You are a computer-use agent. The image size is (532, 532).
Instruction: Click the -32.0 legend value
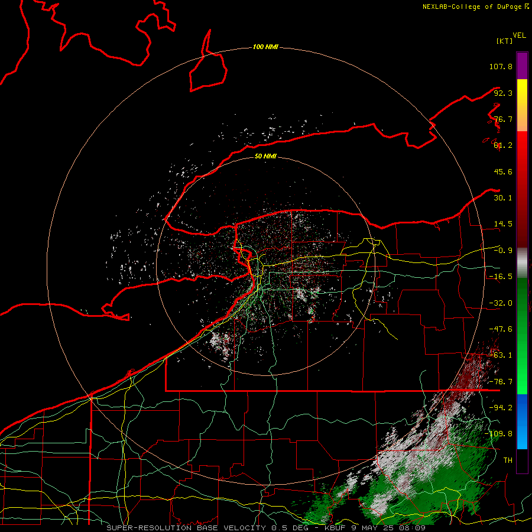501,303
